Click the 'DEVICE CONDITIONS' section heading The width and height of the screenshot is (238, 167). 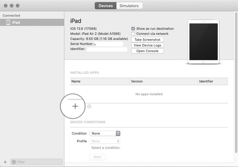(88, 122)
